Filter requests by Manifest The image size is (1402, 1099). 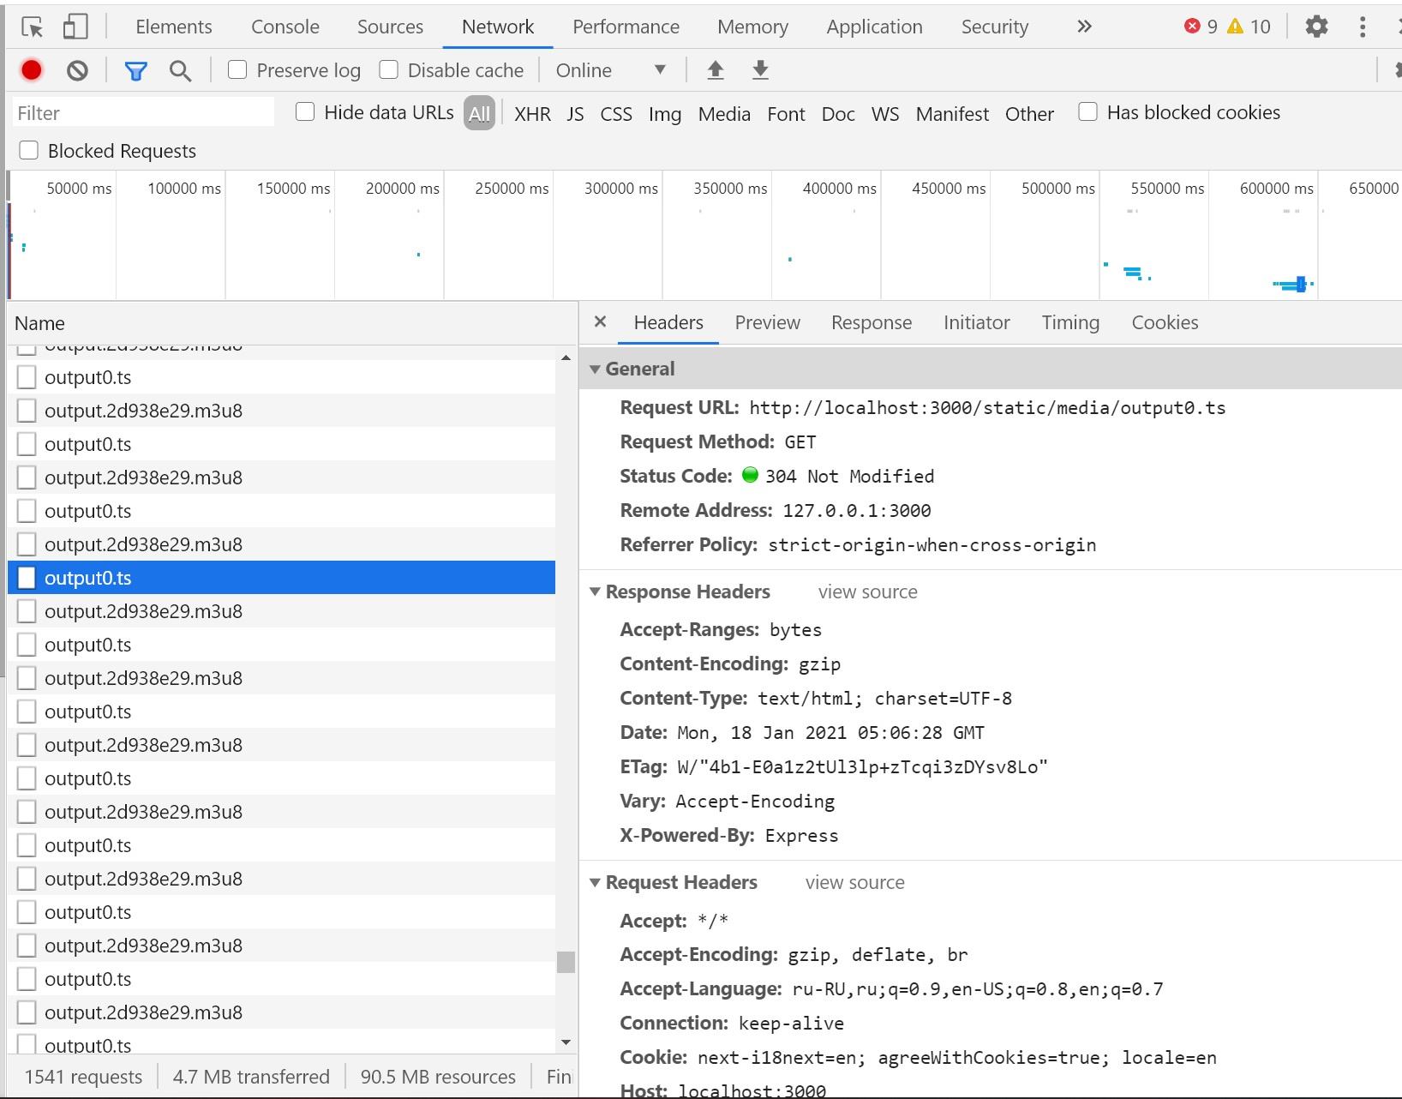pyautogui.click(x=952, y=113)
